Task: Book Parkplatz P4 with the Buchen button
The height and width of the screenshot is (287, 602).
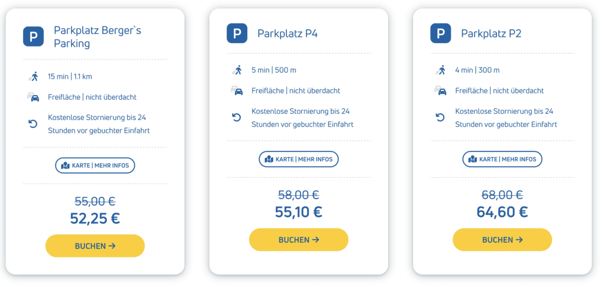Action: click(299, 239)
